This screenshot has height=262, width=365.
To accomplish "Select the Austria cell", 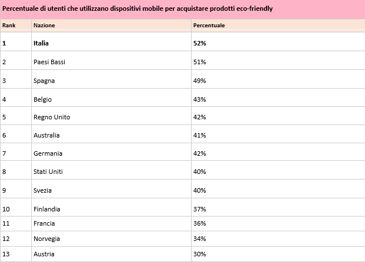I will (44, 253).
